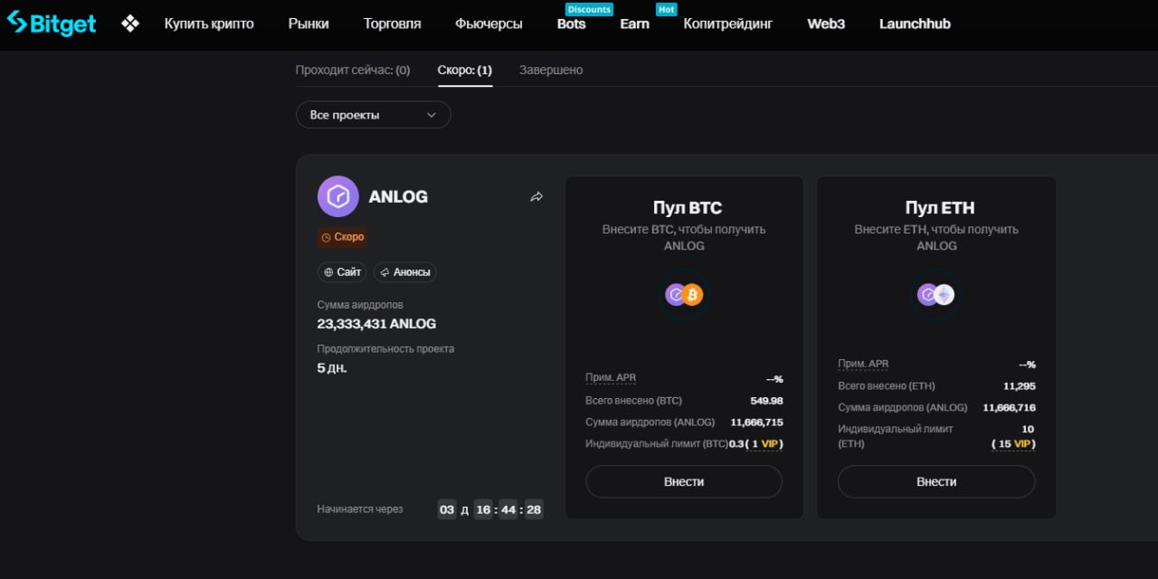Open the apps grid diamond icon

[130, 24]
